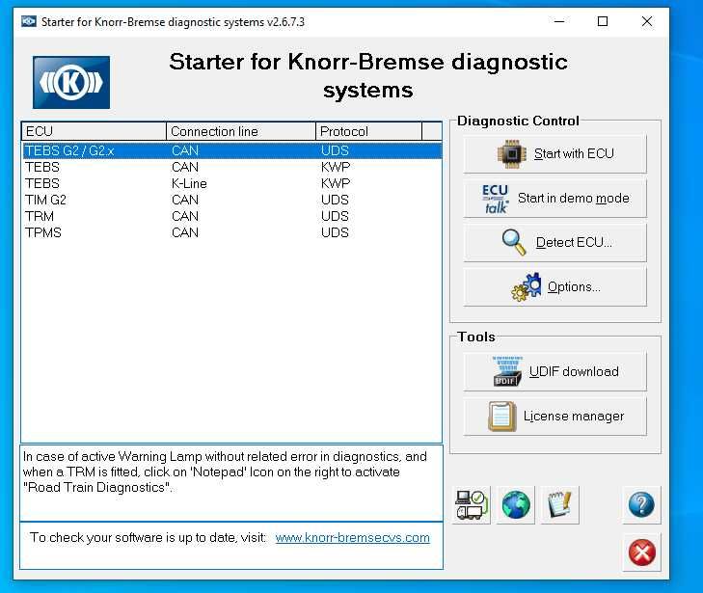703x593 pixels.
Task: Click the computer and truck connection icon
Action: tap(472, 504)
